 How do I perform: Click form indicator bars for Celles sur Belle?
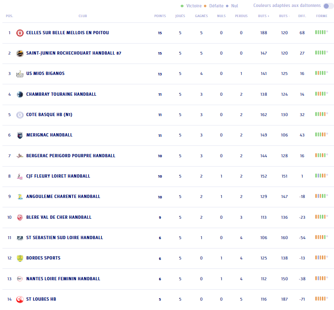click(x=321, y=32)
